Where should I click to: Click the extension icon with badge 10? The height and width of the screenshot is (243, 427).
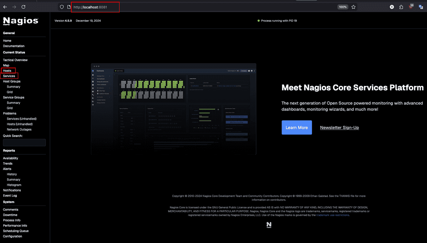coord(411,7)
